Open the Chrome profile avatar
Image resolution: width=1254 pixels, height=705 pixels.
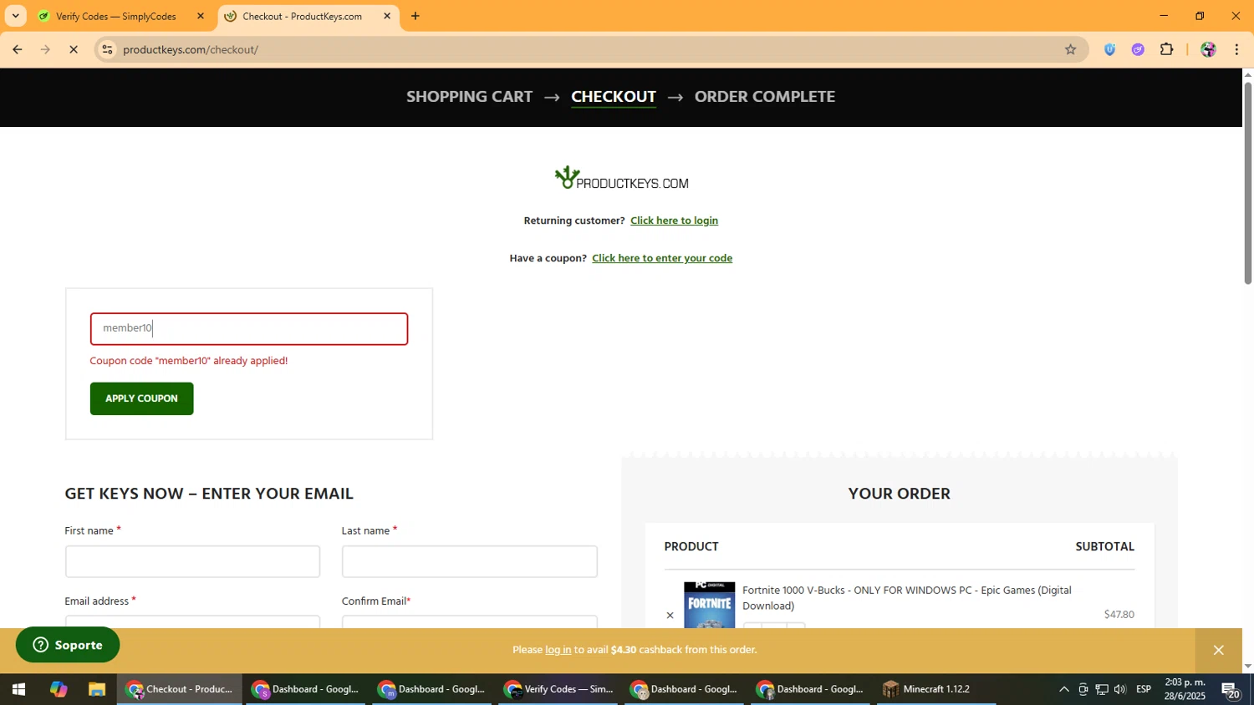1208,49
